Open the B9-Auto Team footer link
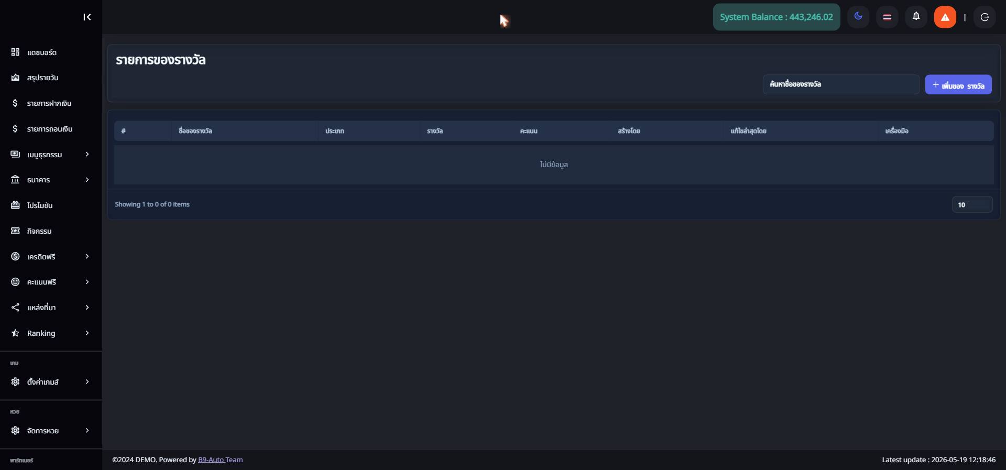Screen dimensions: 1006x470 221,460
